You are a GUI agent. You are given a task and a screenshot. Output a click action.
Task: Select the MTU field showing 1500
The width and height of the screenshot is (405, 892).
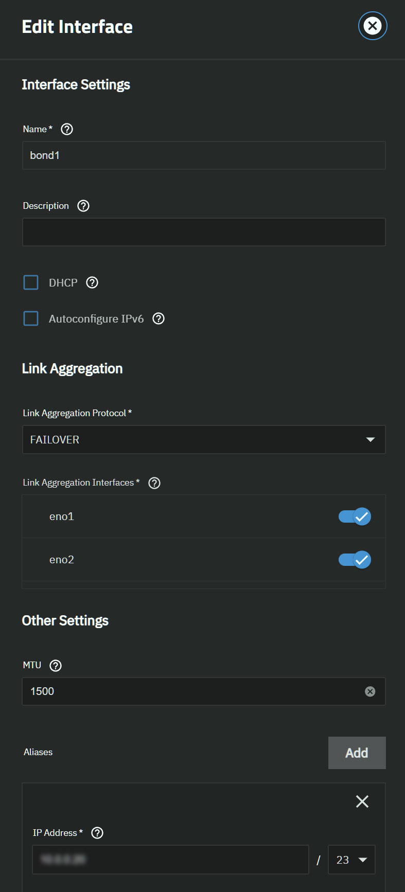204,691
